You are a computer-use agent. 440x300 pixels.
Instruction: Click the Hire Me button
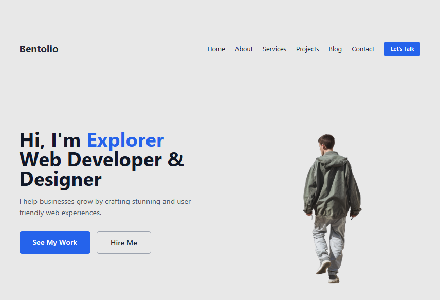[x=124, y=242]
